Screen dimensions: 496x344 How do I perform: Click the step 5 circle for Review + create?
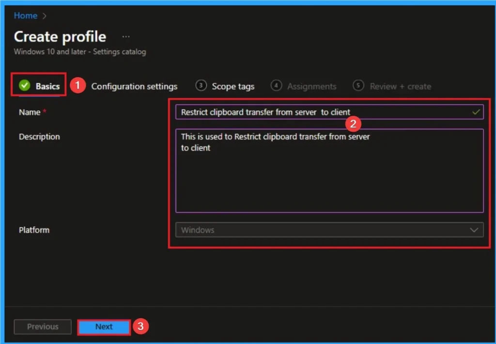click(358, 86)
